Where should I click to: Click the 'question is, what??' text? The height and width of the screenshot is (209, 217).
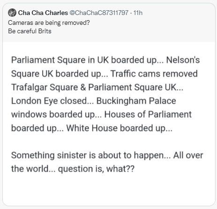click(96, 169)
